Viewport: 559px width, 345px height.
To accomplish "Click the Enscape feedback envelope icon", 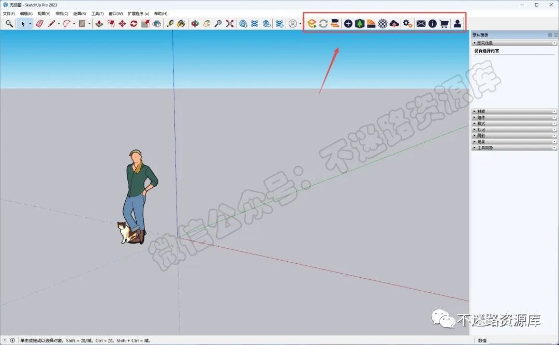I will point(421,23).
